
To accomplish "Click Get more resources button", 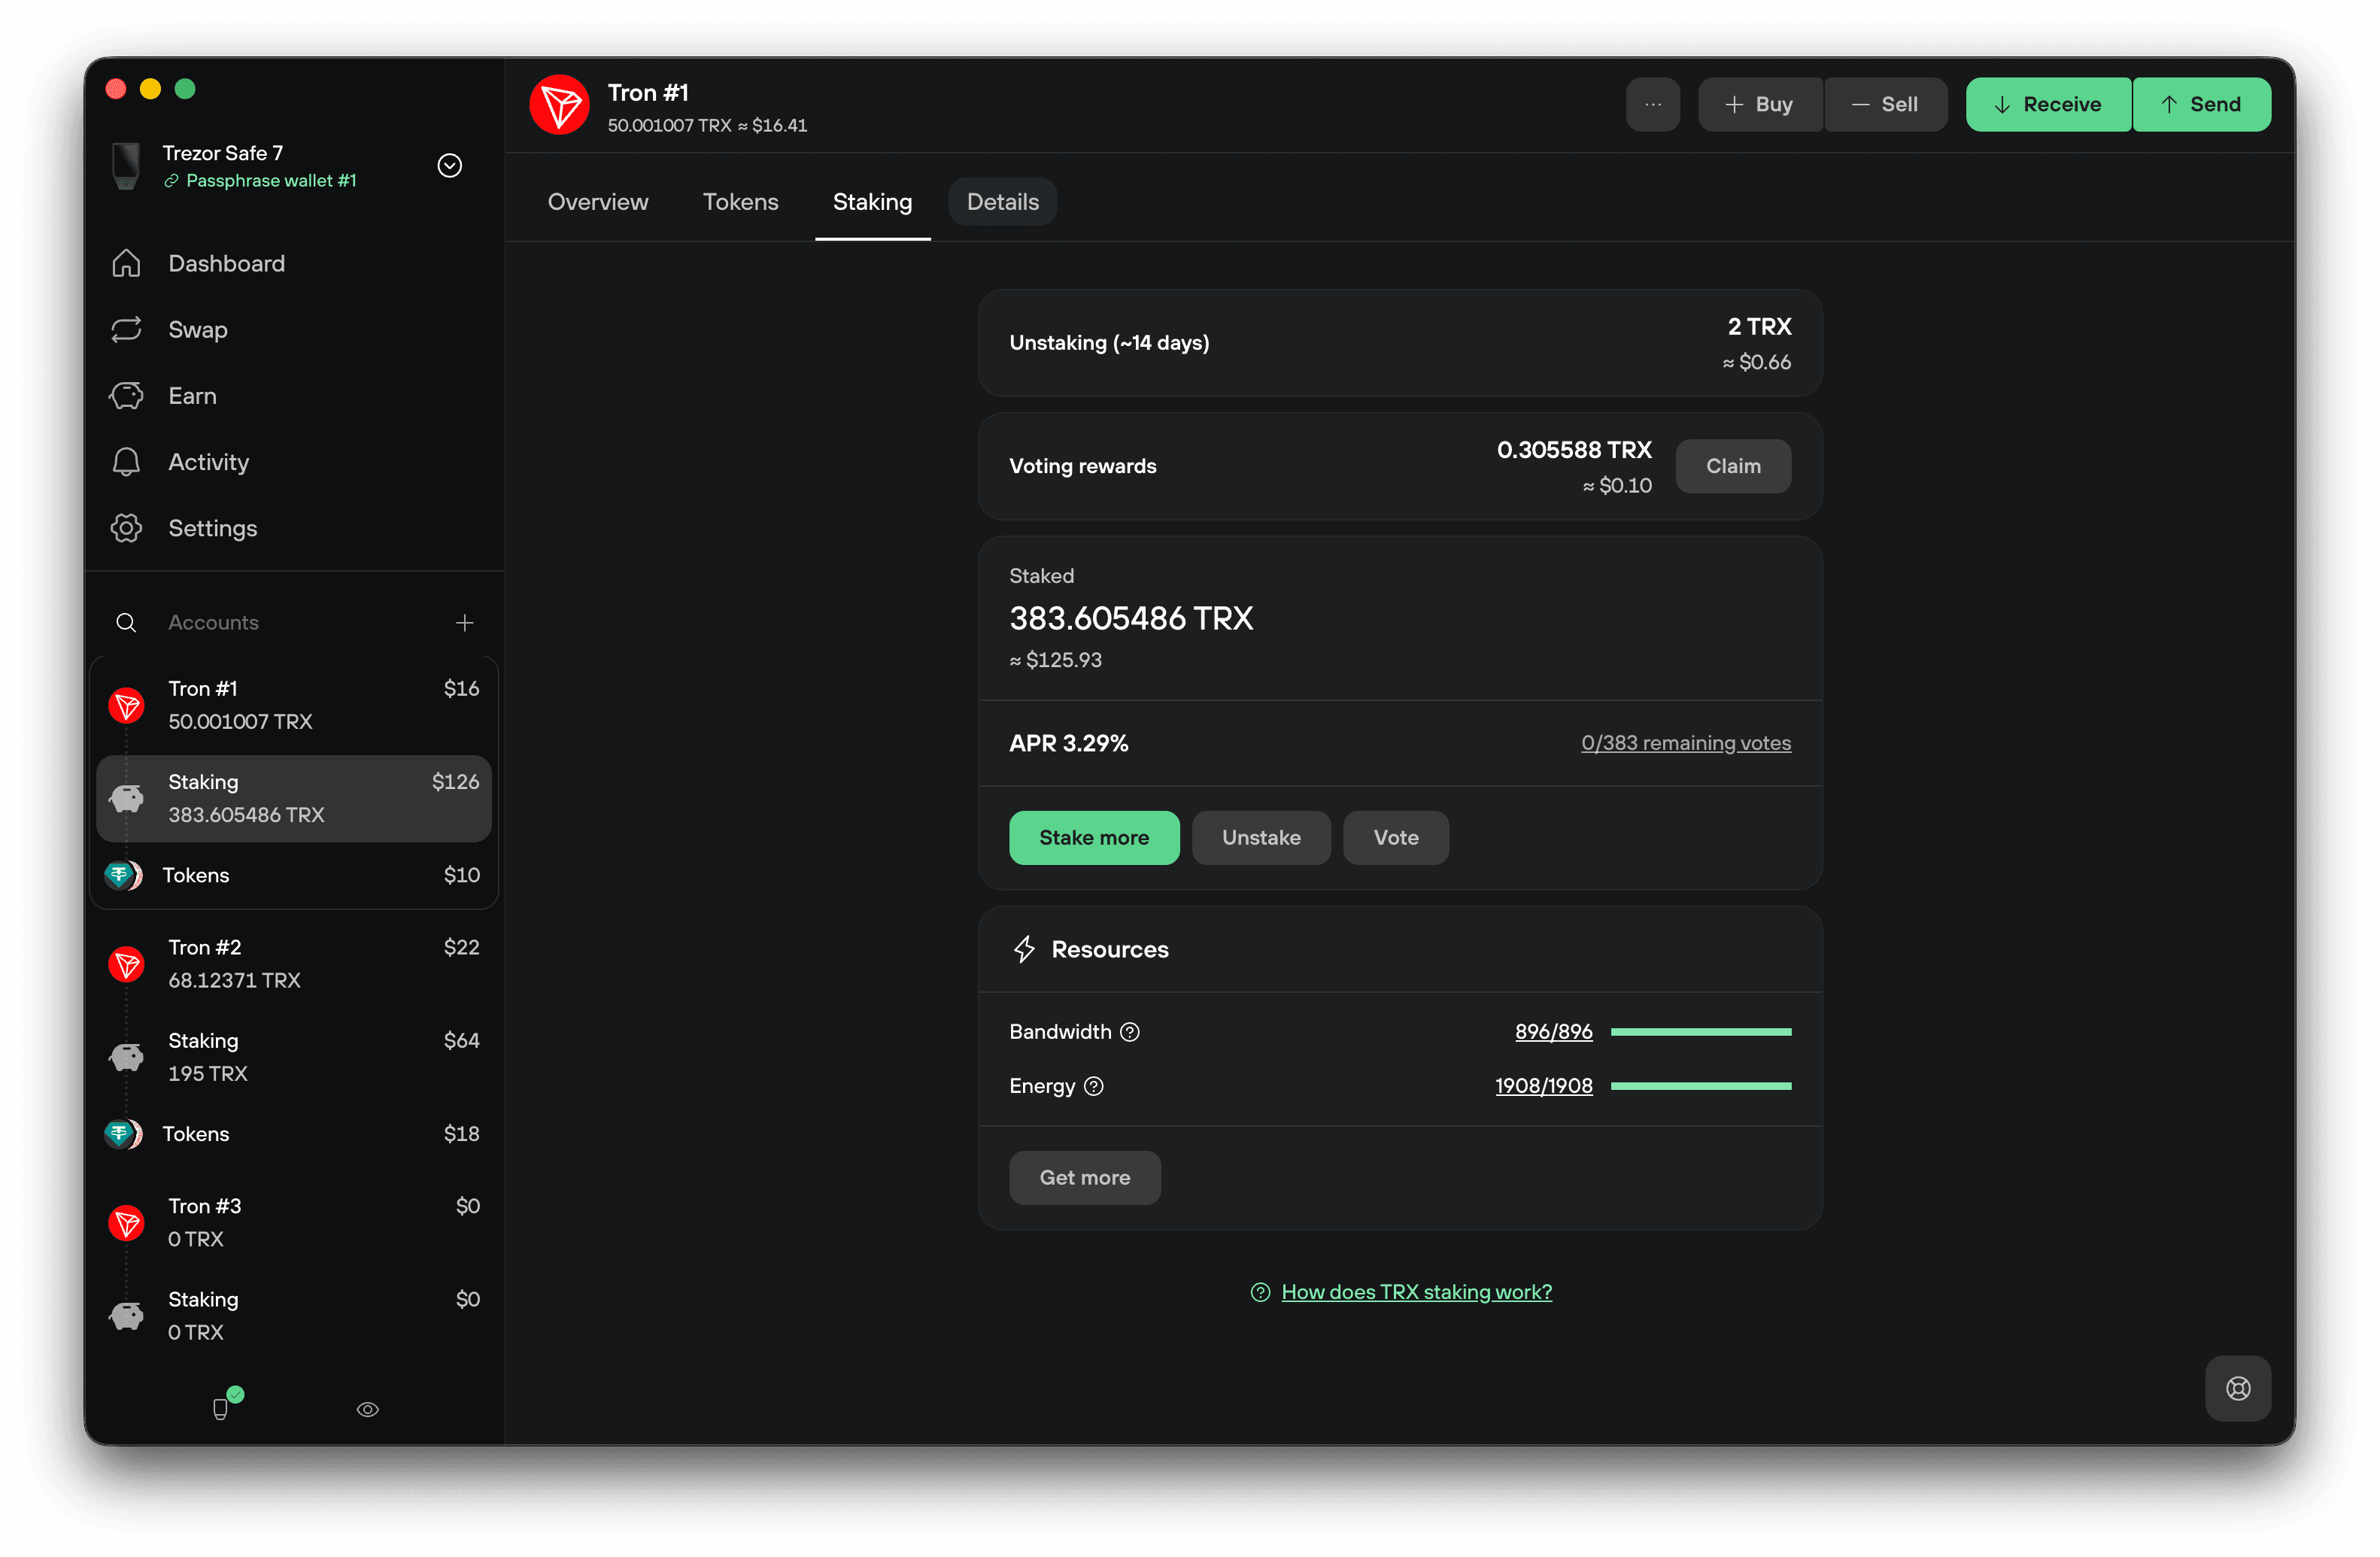I will (x=1085, y=1177).
